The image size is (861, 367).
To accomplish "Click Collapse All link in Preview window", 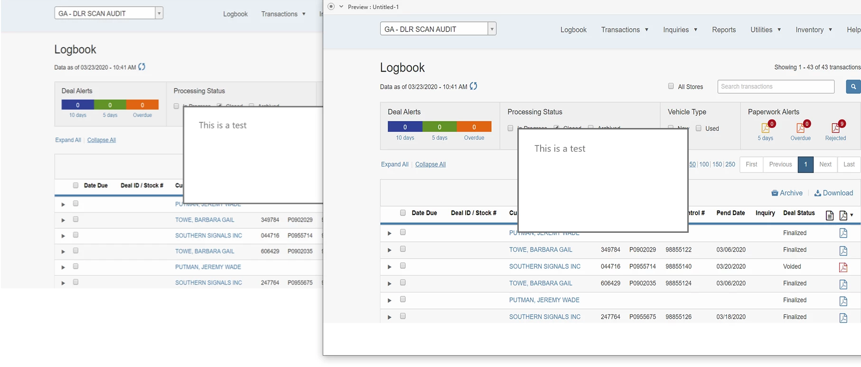I will tap(430, 165).
